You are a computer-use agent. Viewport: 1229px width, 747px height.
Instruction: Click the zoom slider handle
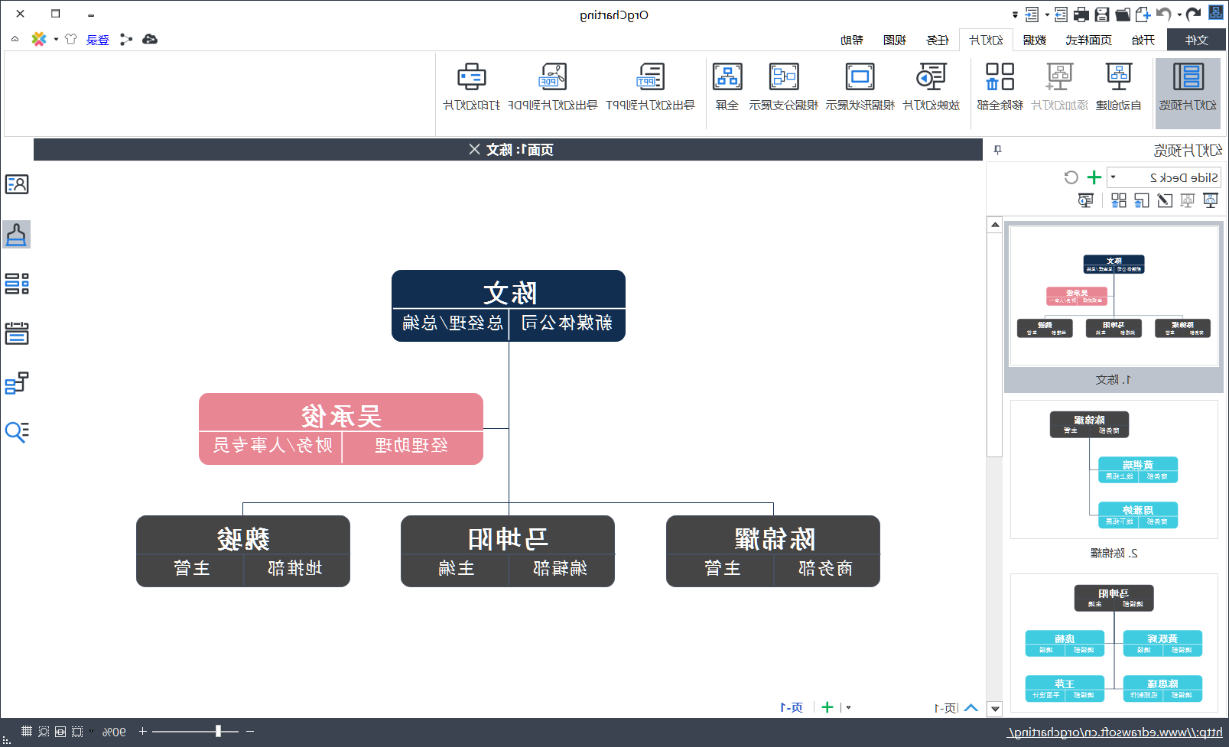[x=218, y=731]
